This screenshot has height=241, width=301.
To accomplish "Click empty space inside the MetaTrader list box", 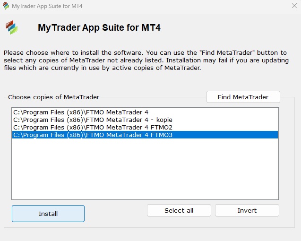I will pos(145,170).
